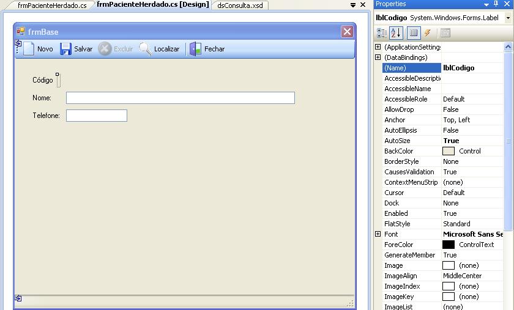The height and width of the screenshot is (310, 514).
Task: Show Events via the lightning bolt icon
Action: click(428, 33)
